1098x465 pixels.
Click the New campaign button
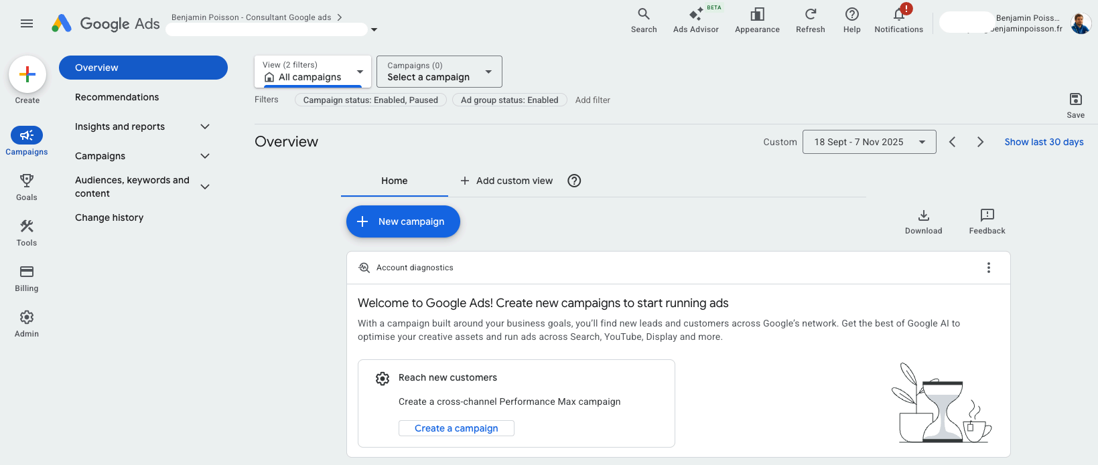[x=403, y=221]
